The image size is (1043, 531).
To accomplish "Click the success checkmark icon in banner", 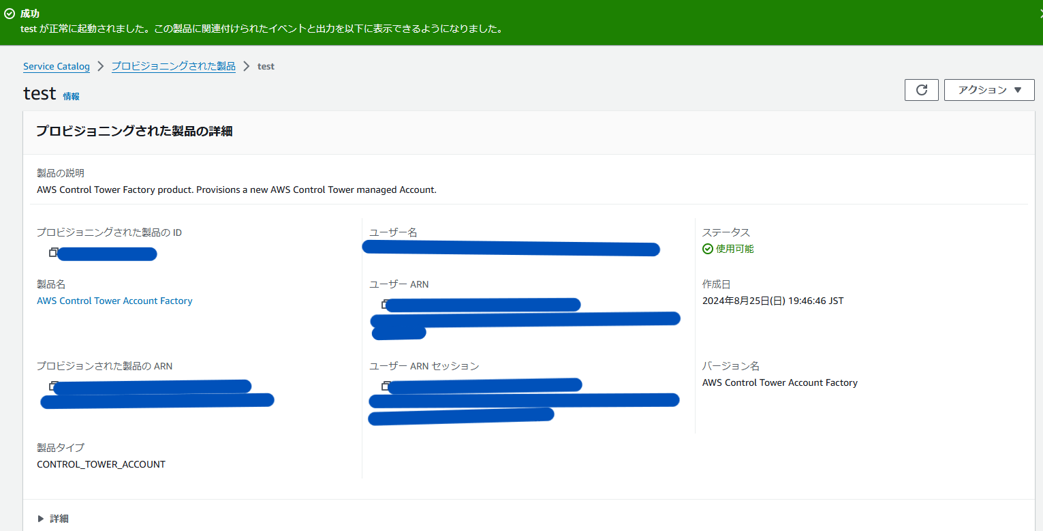I will click(10, 14).
